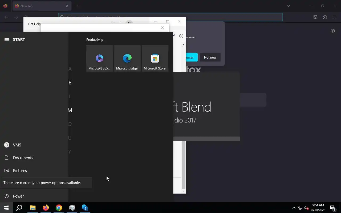
Task: Maximize the Get Help window
Action: pos(168,22)
